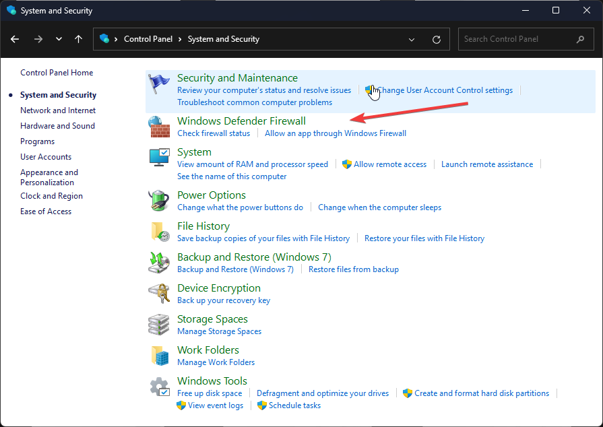Click Allow an app through Windows Firewall
Screen dimensions: 603x427
[x=336, y=133]
